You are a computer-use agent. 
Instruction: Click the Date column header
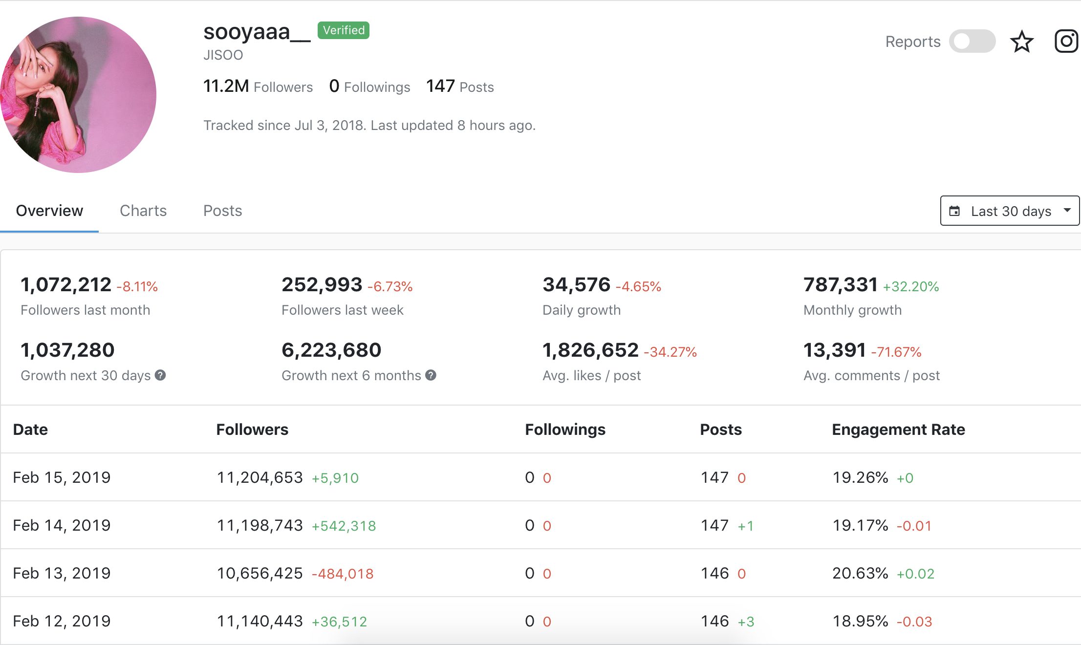click(30, 430)
